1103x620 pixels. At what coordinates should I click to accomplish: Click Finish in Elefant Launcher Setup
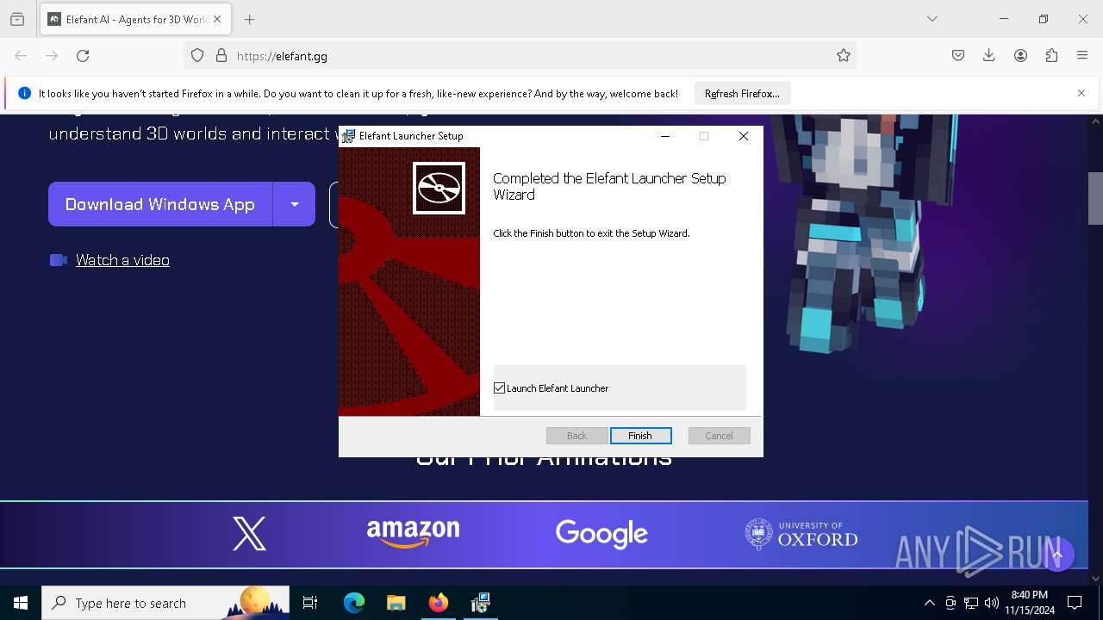[640, 436]
